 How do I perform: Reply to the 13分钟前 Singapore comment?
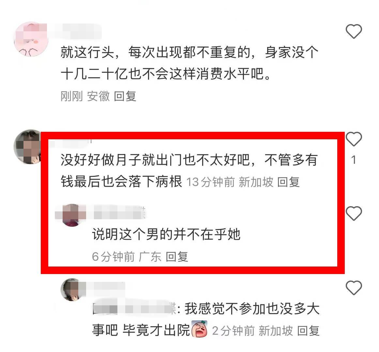288,182
